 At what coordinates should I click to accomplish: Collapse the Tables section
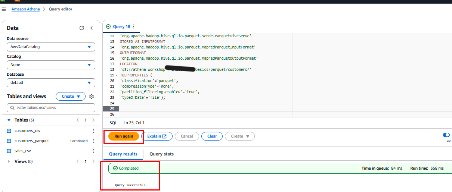pyautogui.click(x=9, y=120)
